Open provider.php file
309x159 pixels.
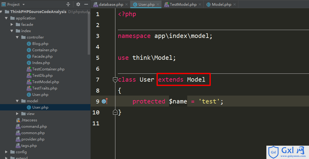click(x=33, y=139)
